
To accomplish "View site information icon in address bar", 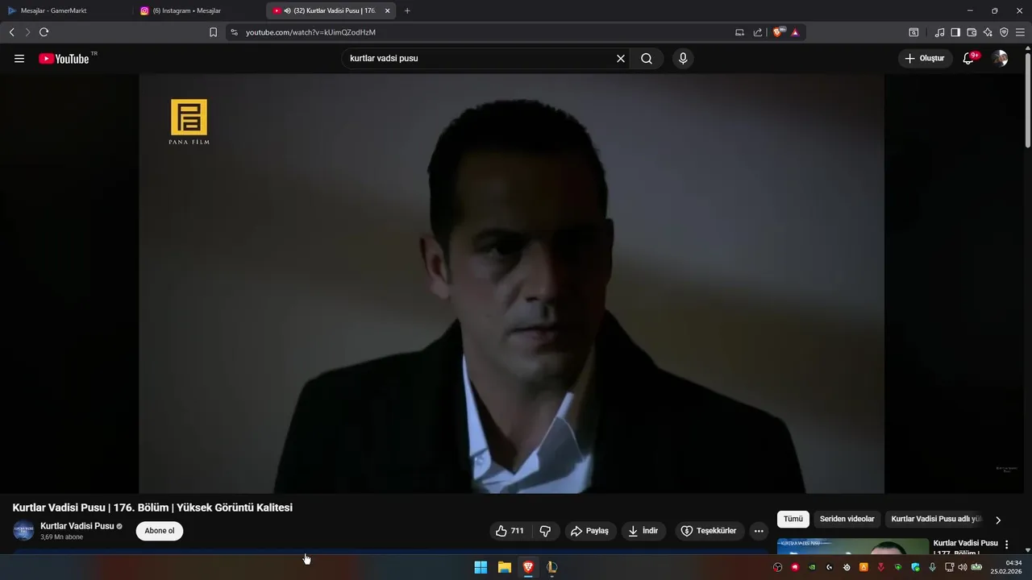I will coord(235,32).
